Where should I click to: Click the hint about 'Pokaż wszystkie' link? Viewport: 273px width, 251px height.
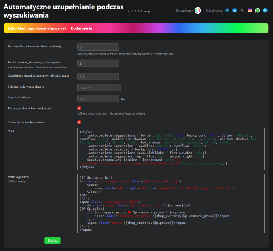(126, 54)
